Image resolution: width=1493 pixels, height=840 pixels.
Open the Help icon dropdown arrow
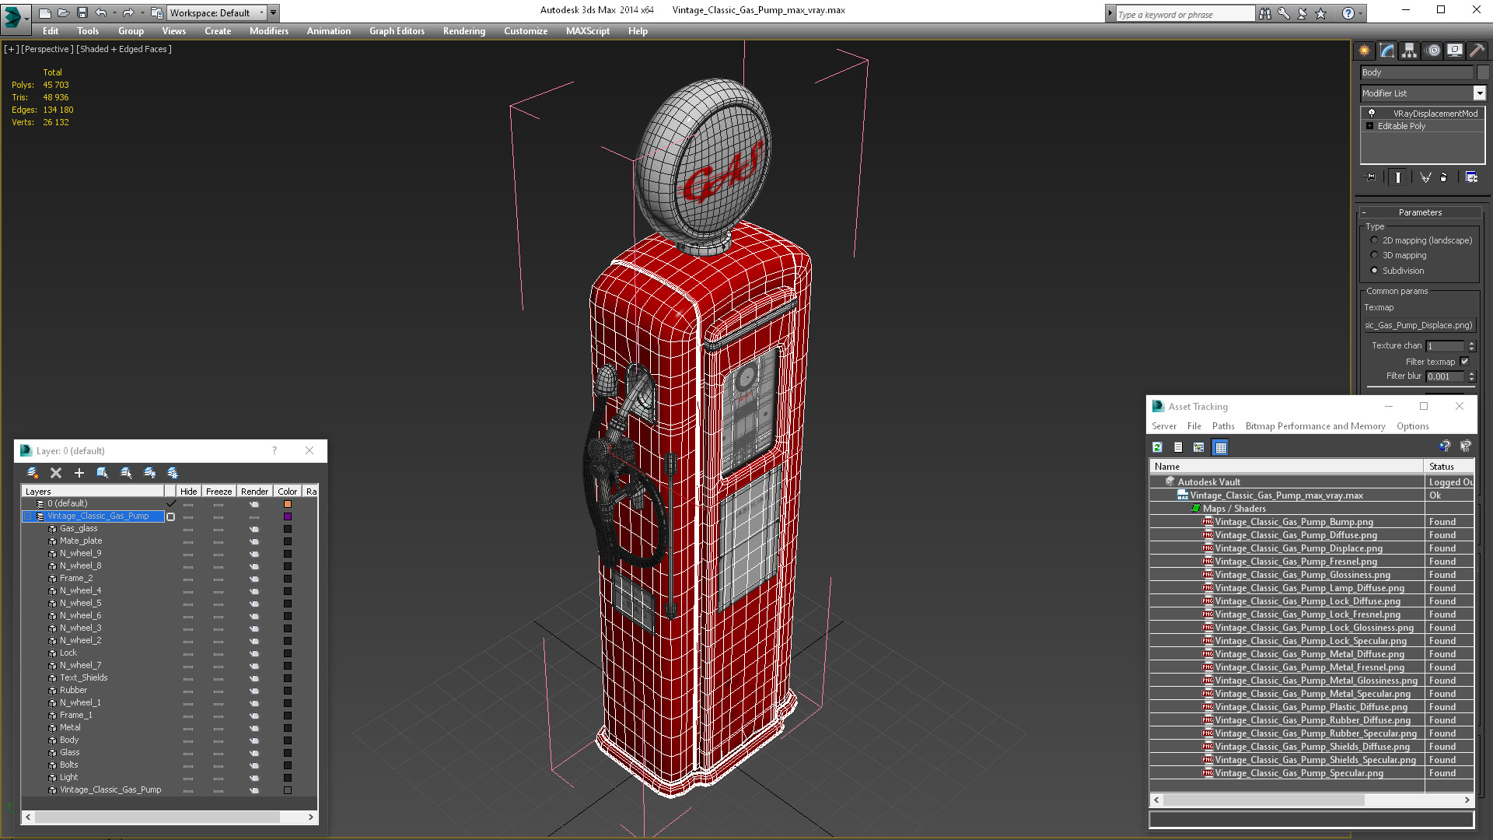[x=1360, y=13]
